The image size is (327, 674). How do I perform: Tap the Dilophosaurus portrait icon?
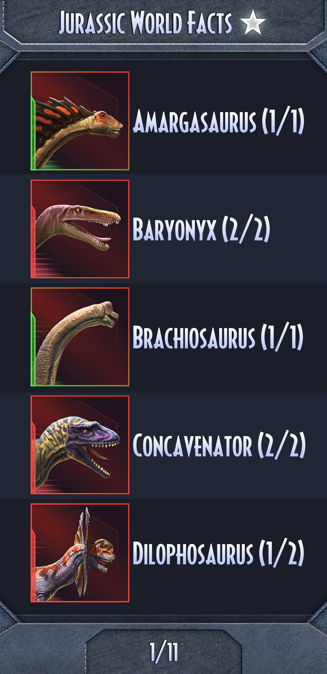coord(80,553)
